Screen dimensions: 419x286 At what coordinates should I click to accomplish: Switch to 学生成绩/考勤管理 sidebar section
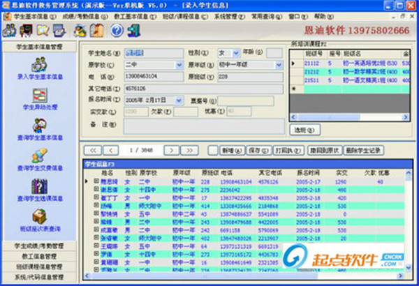(40, 246)
